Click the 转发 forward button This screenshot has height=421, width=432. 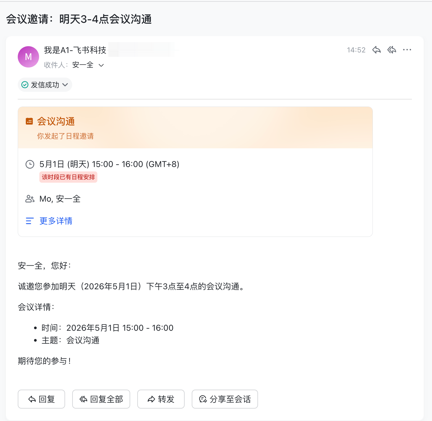[x=161, y=399]
